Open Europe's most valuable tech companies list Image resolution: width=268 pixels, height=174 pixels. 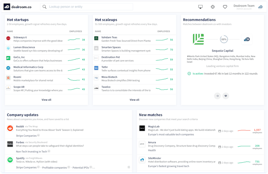[171, 134]
